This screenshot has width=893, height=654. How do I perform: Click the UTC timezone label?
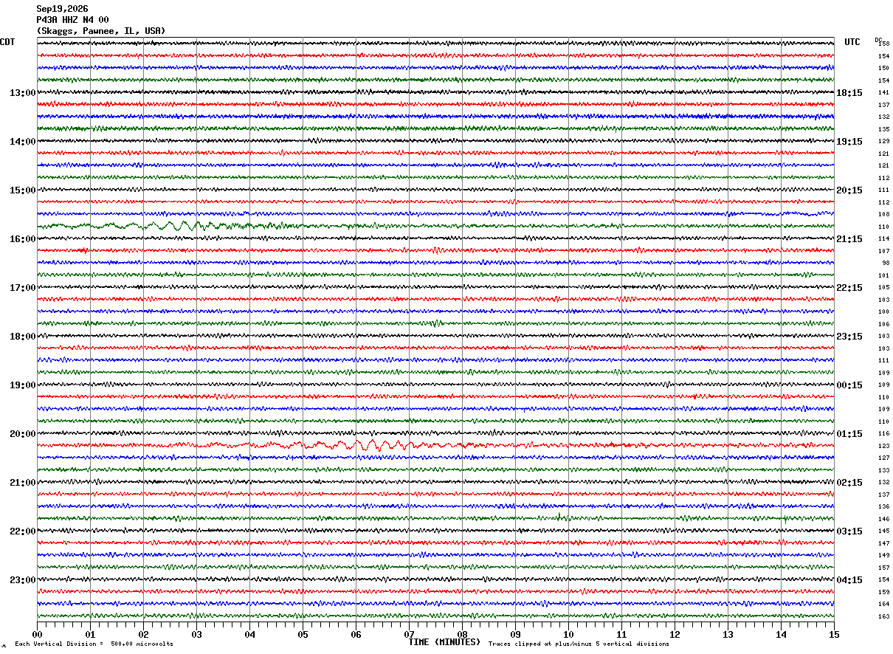(x=852, y=42)
